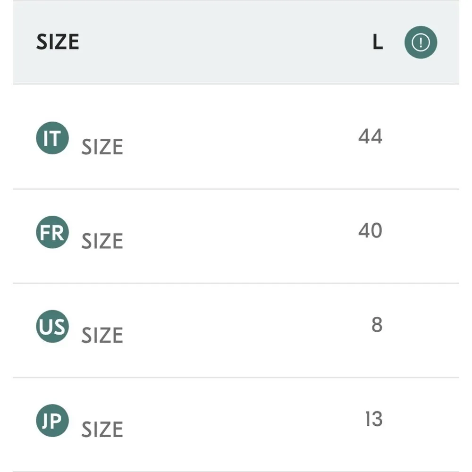This screenshot has width=472, height=472.
Task: Click the green info icon beside L
Action: tap(421, 42)
